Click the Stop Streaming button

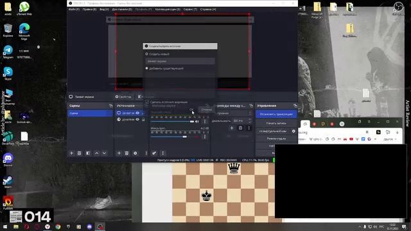276,114
